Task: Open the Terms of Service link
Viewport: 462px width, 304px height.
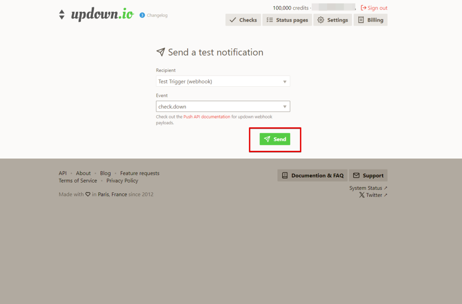Action: click(78, 180)
